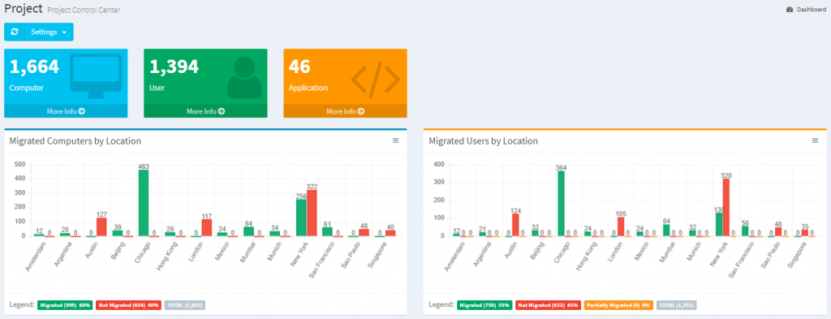Image resolution: width=831 pixels, height=319 pixels.
Task: Open Migrated Computers chart hamburger menu
Action: point(395,140)
